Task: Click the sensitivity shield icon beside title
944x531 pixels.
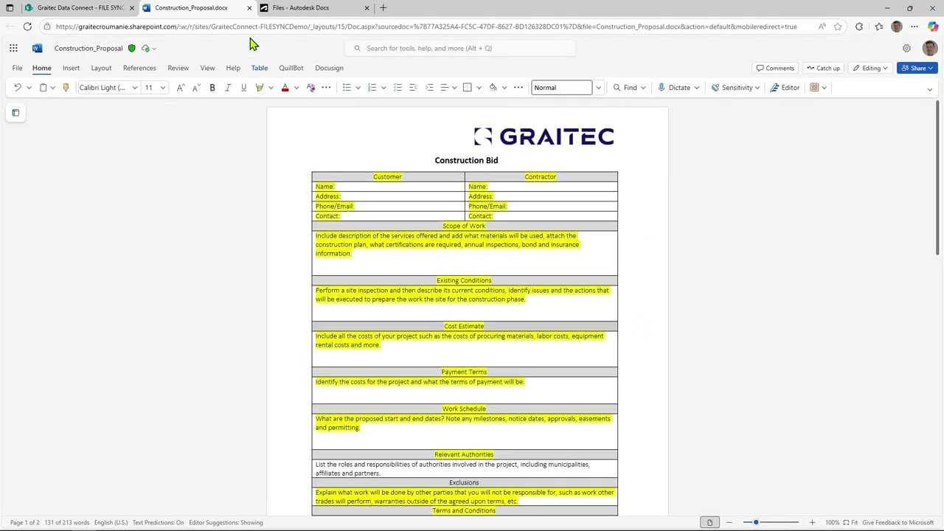Action: point(131,48)
